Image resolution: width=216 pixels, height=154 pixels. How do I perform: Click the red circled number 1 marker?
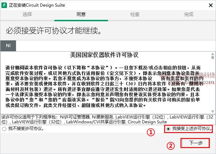[x=151, y=132]
